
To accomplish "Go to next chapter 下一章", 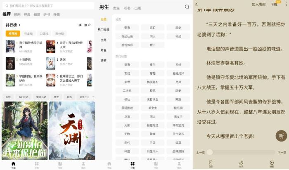I will pos(282,153).
